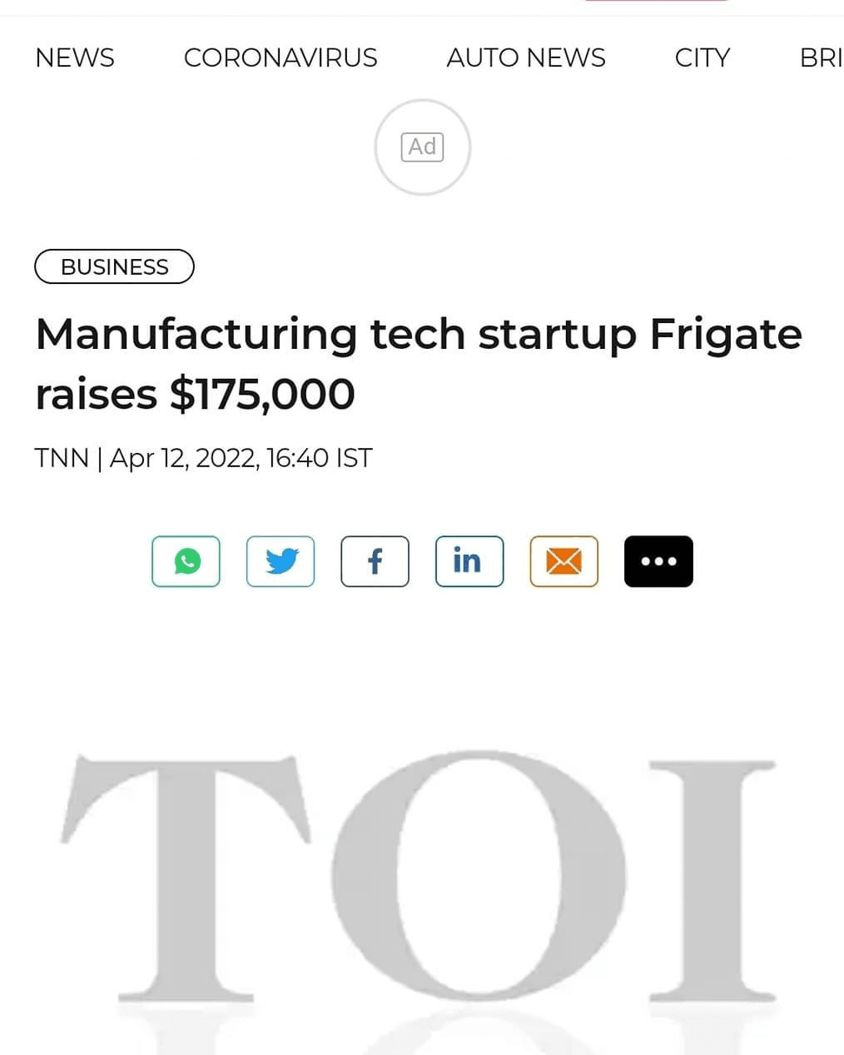Open the BUSINESS category tag
This screenshot has width=844, height=1055.
coord(114,266)
